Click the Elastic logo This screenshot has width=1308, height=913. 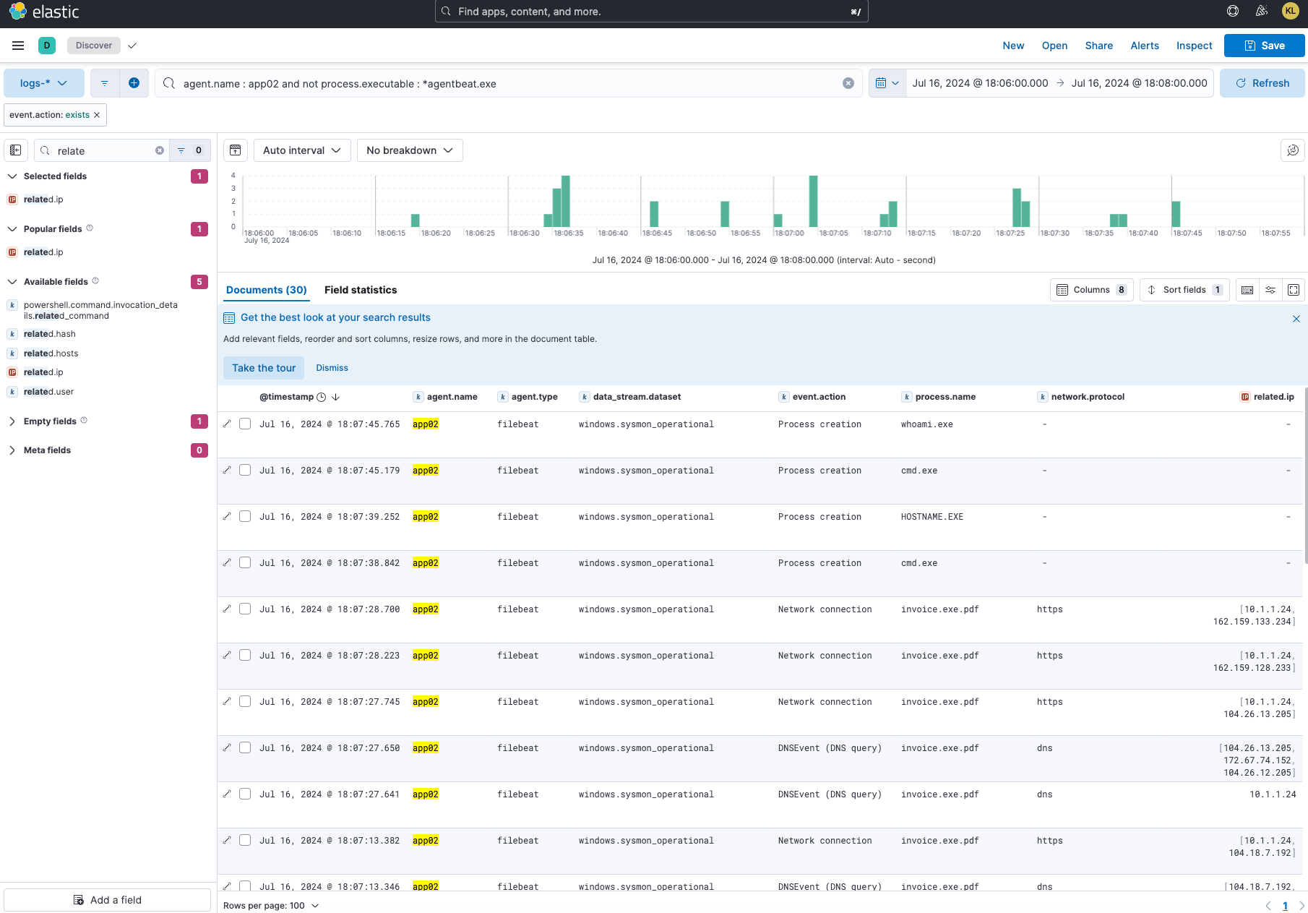[44, 12]
